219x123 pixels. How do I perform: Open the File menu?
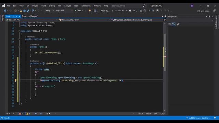(9, 6)
